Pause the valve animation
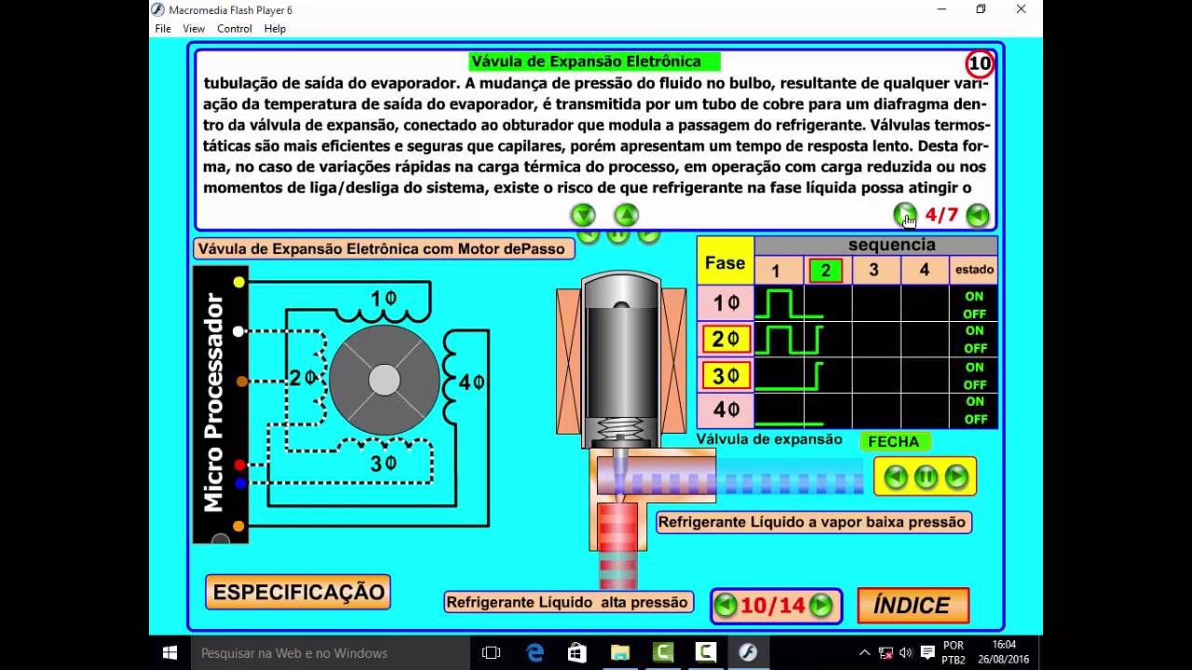Viewport: 1192px width, 670px height. [926, 477]
